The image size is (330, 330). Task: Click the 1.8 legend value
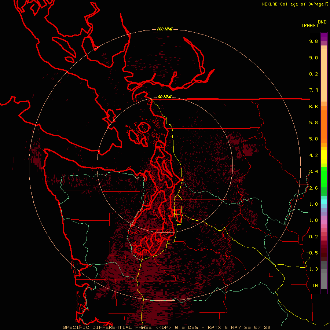pos(313,204)
